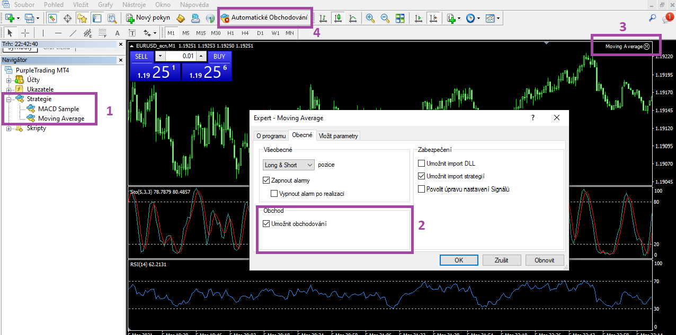The height and width of the screenshot is (335, 676).
Task: Click the Nový pokyn button
Action: [x=147, y=18]
